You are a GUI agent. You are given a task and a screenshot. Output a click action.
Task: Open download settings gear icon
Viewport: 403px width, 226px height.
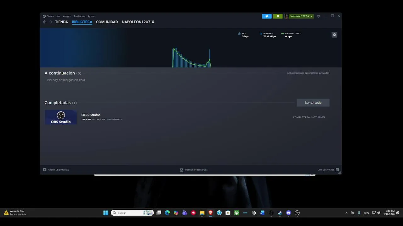pyautogui.click(x=334, y=35)
